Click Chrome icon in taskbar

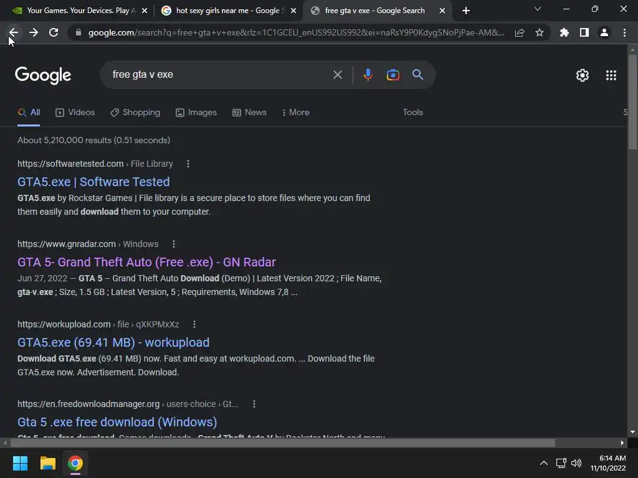point(75,463)
